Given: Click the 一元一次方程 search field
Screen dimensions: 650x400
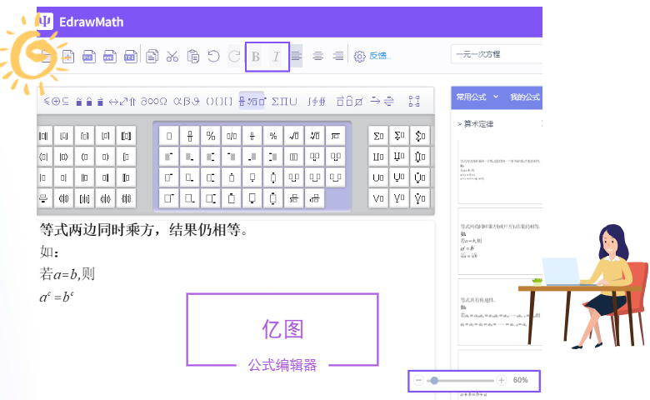Looking at the screenshot, I should pyautogui.click(x=497, y=54).
